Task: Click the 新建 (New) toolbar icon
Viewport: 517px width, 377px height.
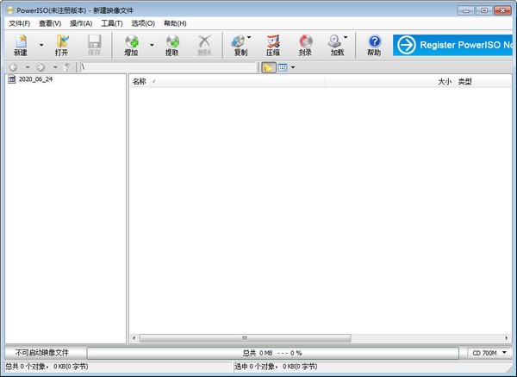Action: pyautogui.click(x=20, y=45)
